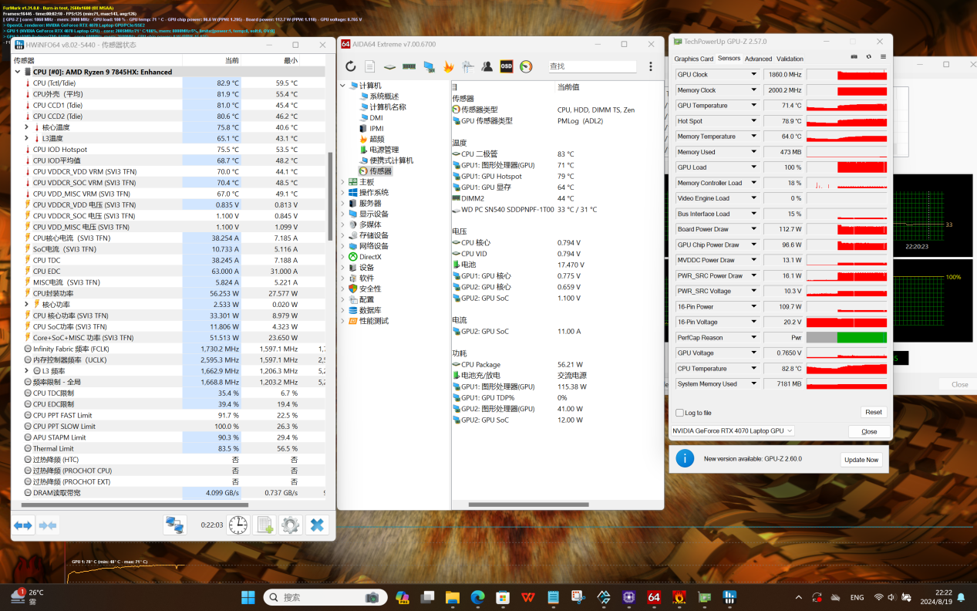Open GPU Clock sensor dropdown in GPU-Z

[754, 75]
